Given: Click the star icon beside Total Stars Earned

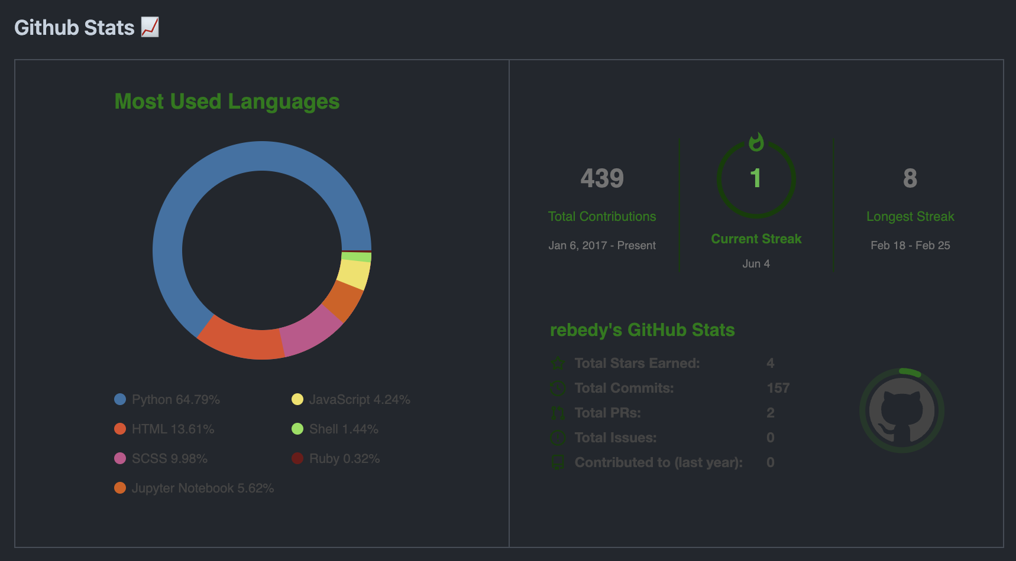Looking at the screenshot, I should (x=558, y=363).
